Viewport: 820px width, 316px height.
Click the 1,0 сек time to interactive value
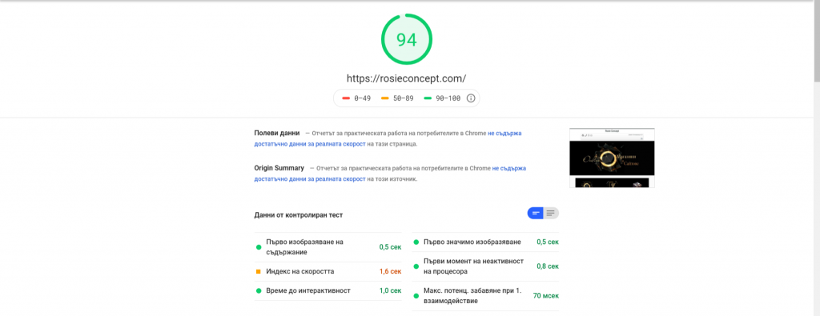(x=390, y=290)
